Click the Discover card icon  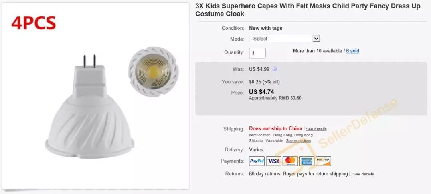[323, 161]
